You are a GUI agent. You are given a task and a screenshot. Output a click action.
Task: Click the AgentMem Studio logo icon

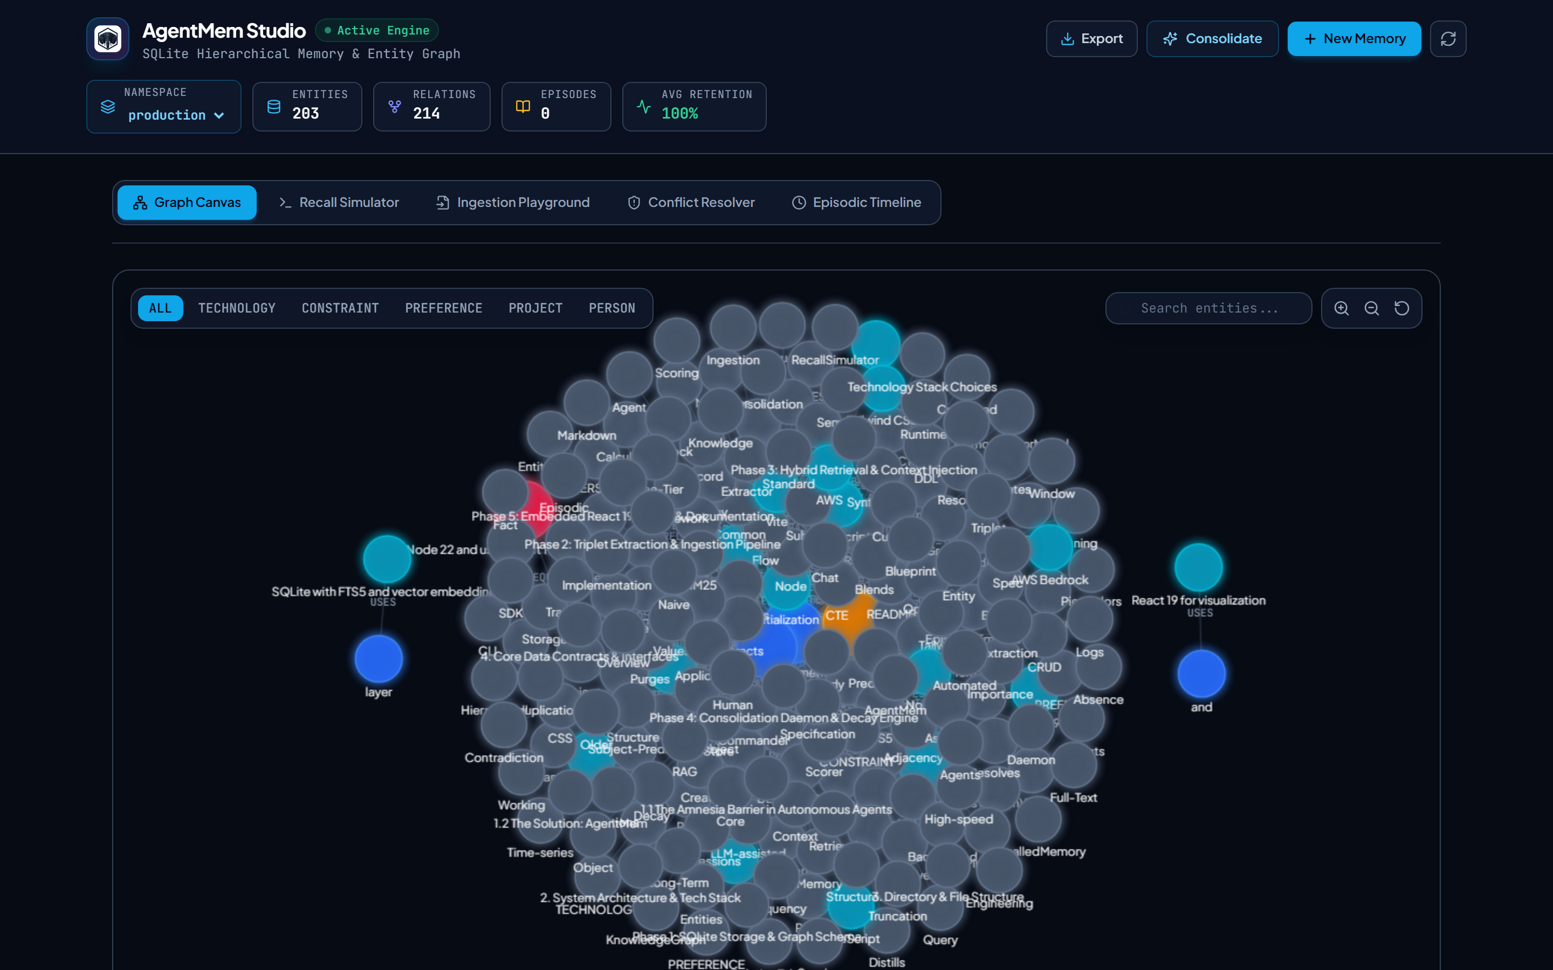(108, 38)
